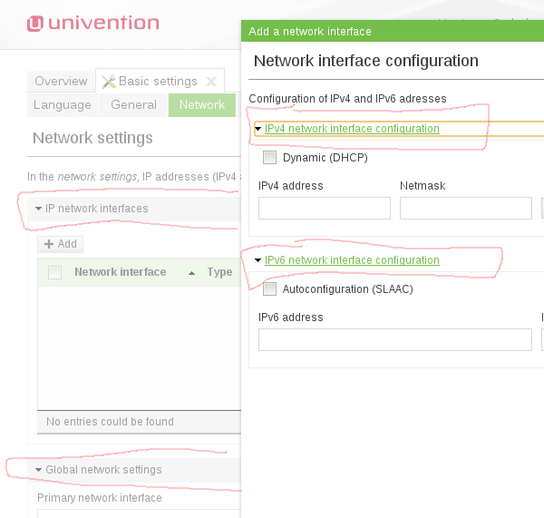Enable Dynamic (DHCP) checkbox

click(269, 158)
